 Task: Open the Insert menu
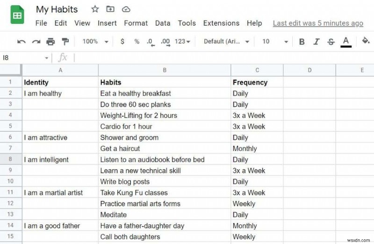click(107, 23)
